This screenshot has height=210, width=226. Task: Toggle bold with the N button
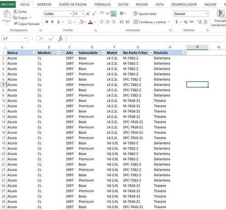click(47, 22)
